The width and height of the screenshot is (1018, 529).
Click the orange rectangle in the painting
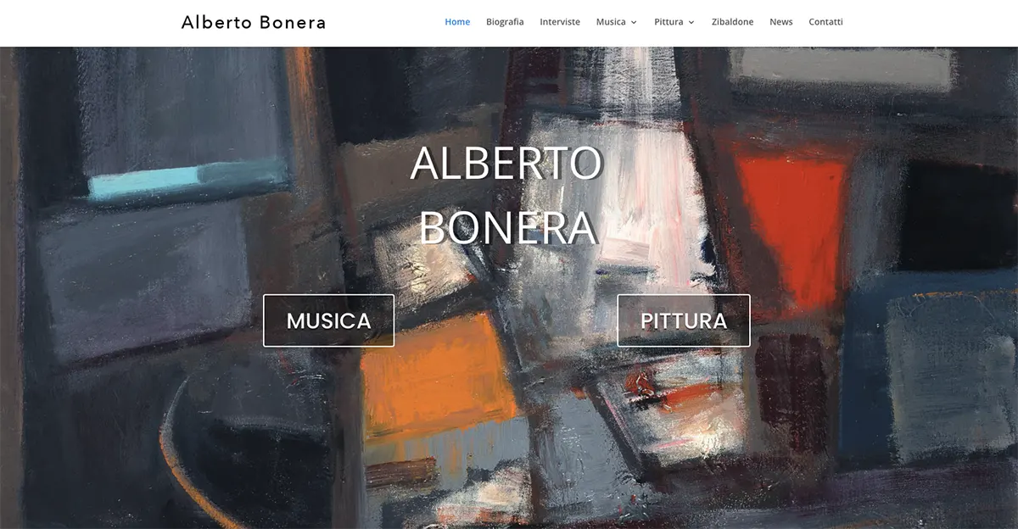438,376
